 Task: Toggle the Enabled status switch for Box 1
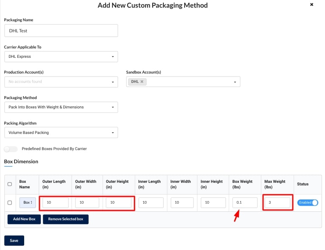(x=308, y=203)
